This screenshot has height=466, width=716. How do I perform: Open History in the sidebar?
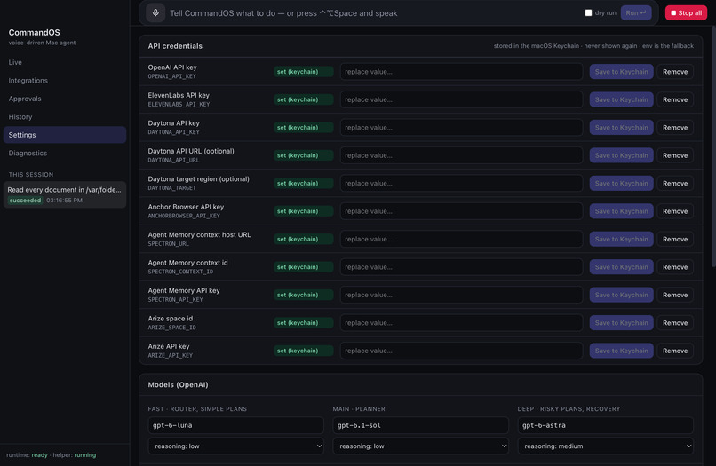coord(64,117)
